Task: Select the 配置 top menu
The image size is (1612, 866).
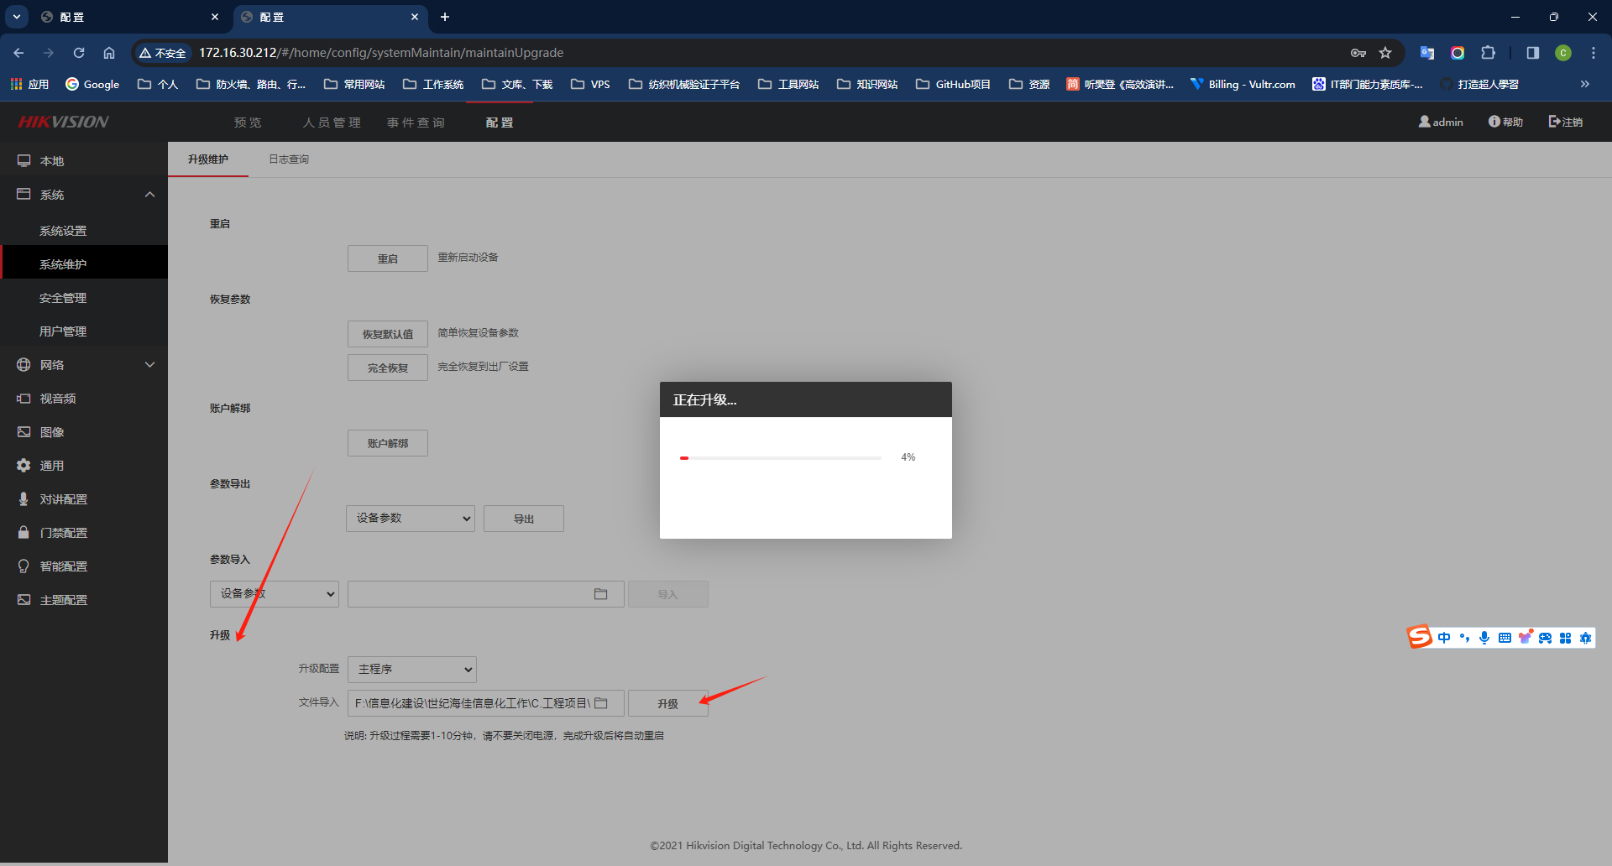Action: pyautogui.click(x=500, y=123)
